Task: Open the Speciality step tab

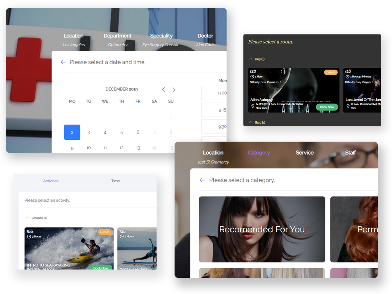Action: (x=161, y=36)
